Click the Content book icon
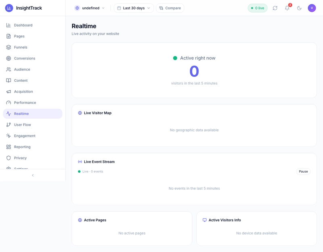 click(x=8, y=81)
